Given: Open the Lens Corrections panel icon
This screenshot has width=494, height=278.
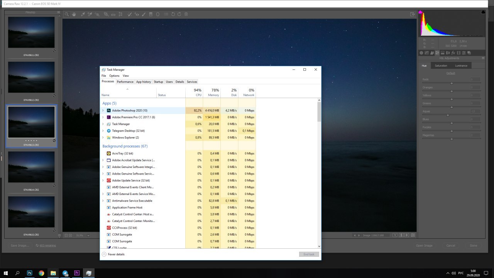Looking at the screenshot, I should (448, 53).
